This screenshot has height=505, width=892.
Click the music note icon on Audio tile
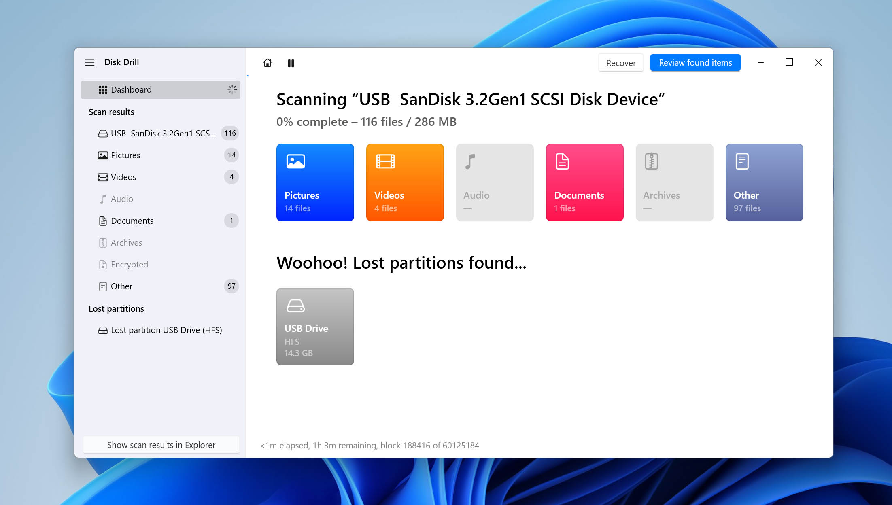470,161
